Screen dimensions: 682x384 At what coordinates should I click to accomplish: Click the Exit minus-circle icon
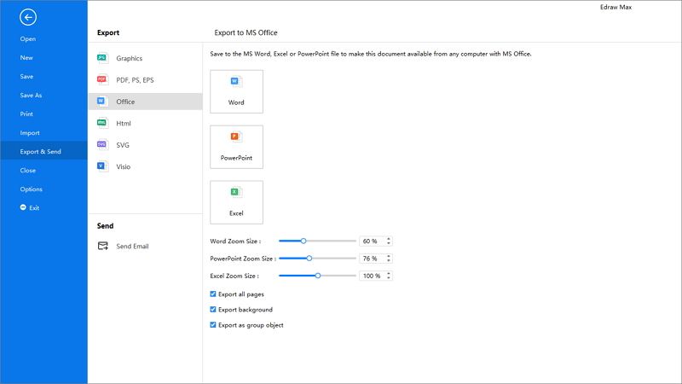coord(23,207)
